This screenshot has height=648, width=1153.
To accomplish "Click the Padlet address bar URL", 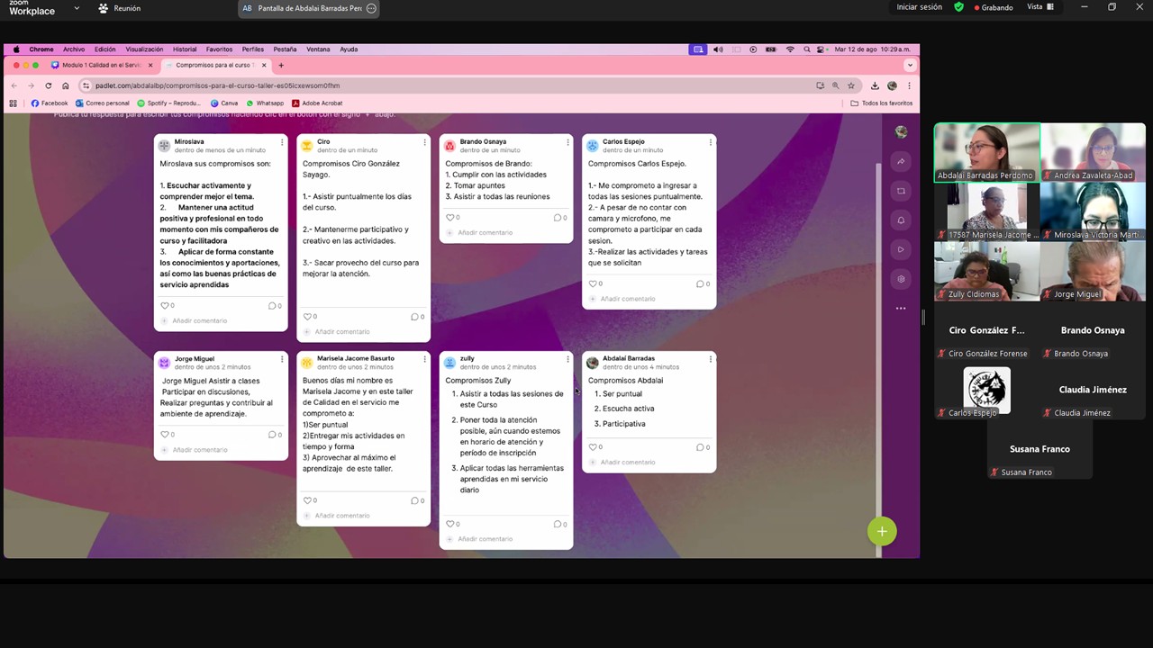I will pyautogui.click(x=217, y=85).
